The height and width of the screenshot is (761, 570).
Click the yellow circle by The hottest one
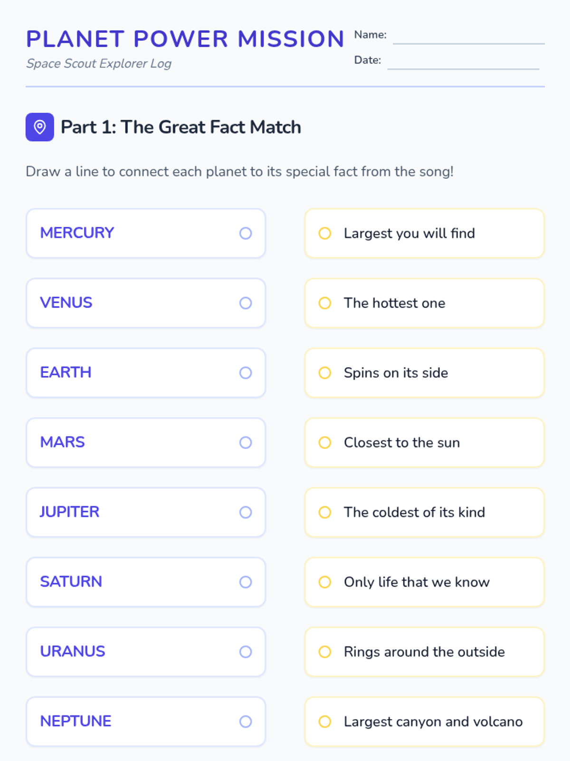tap(325, 303)
